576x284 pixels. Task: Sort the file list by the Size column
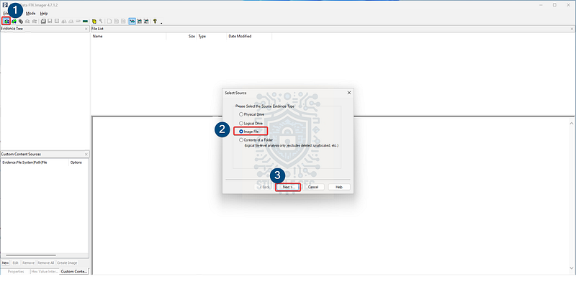181,37
